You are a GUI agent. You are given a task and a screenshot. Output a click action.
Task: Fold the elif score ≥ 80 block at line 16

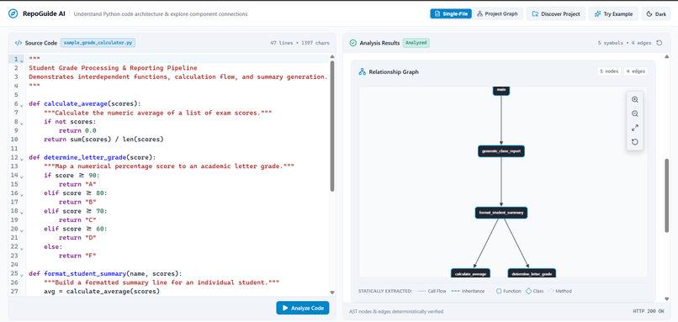click(x=22, y=194)
